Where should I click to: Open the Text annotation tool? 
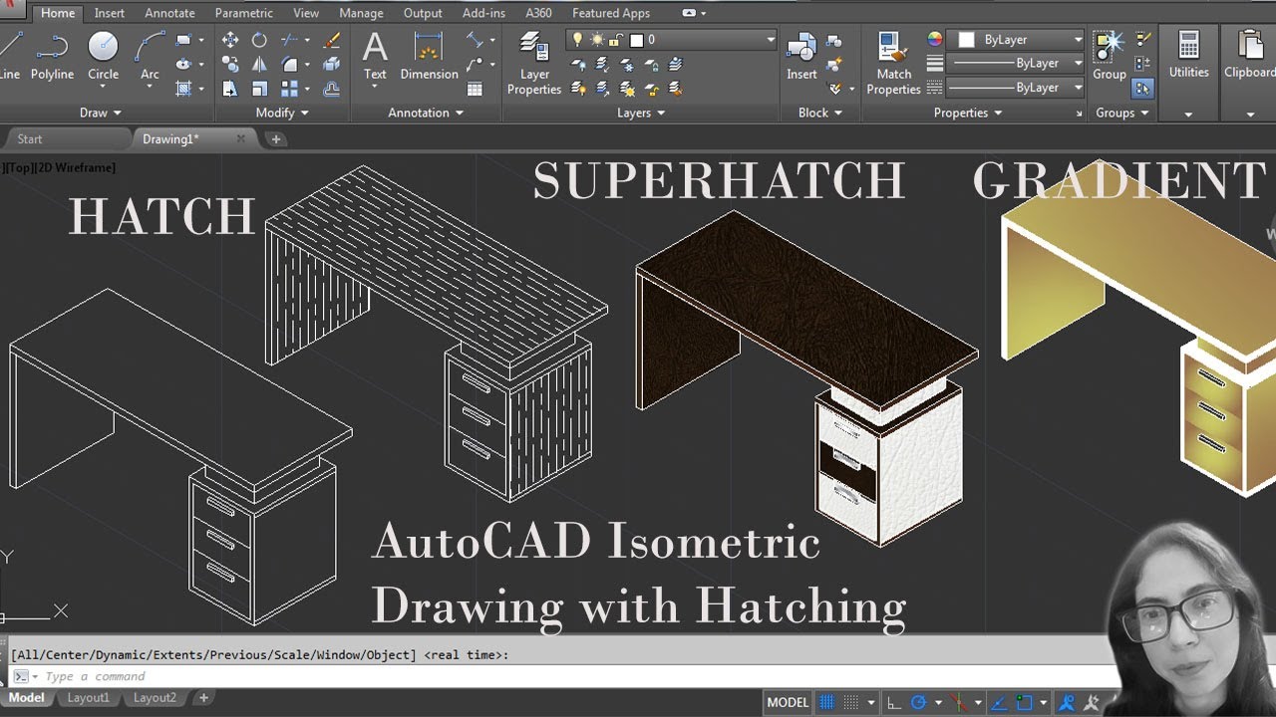pos(375,57)
